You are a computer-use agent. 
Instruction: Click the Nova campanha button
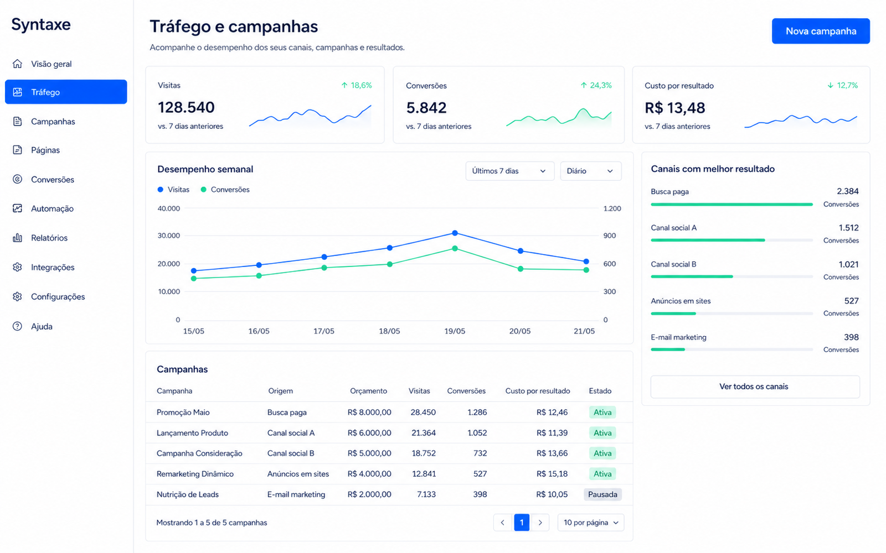[x=821, y=31]
